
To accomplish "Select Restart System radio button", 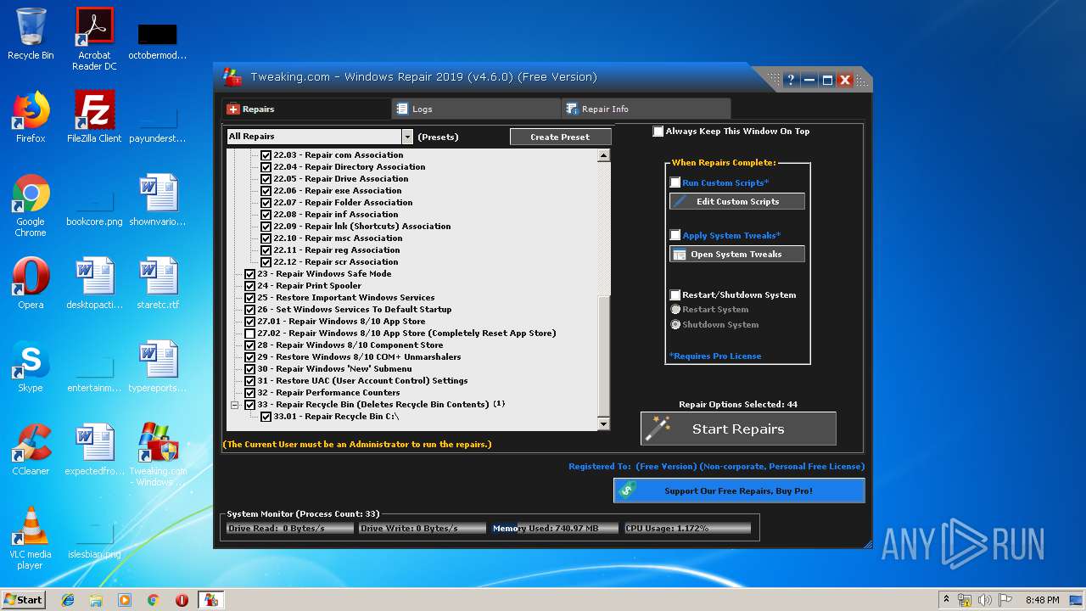I will pyautogui.click(x=675, y=310).
